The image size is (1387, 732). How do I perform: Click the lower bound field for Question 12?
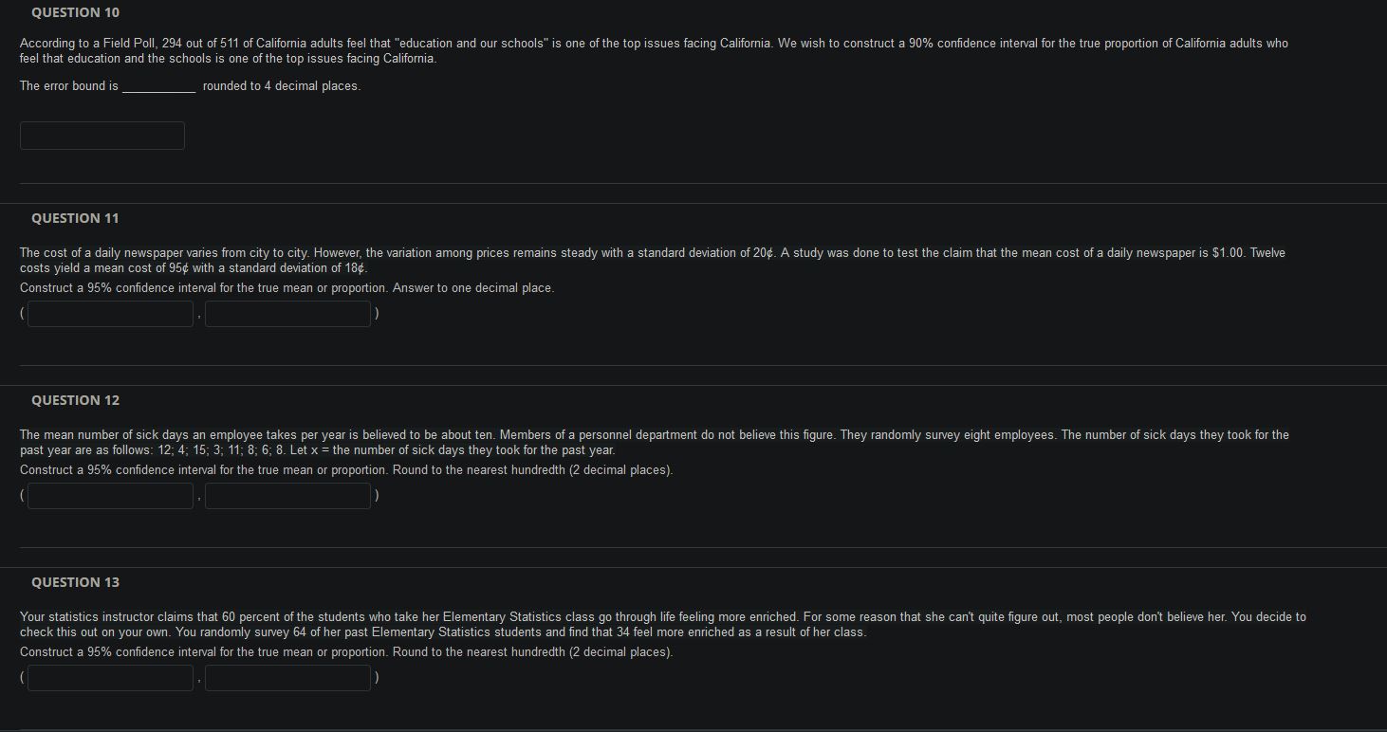point(110,495)
